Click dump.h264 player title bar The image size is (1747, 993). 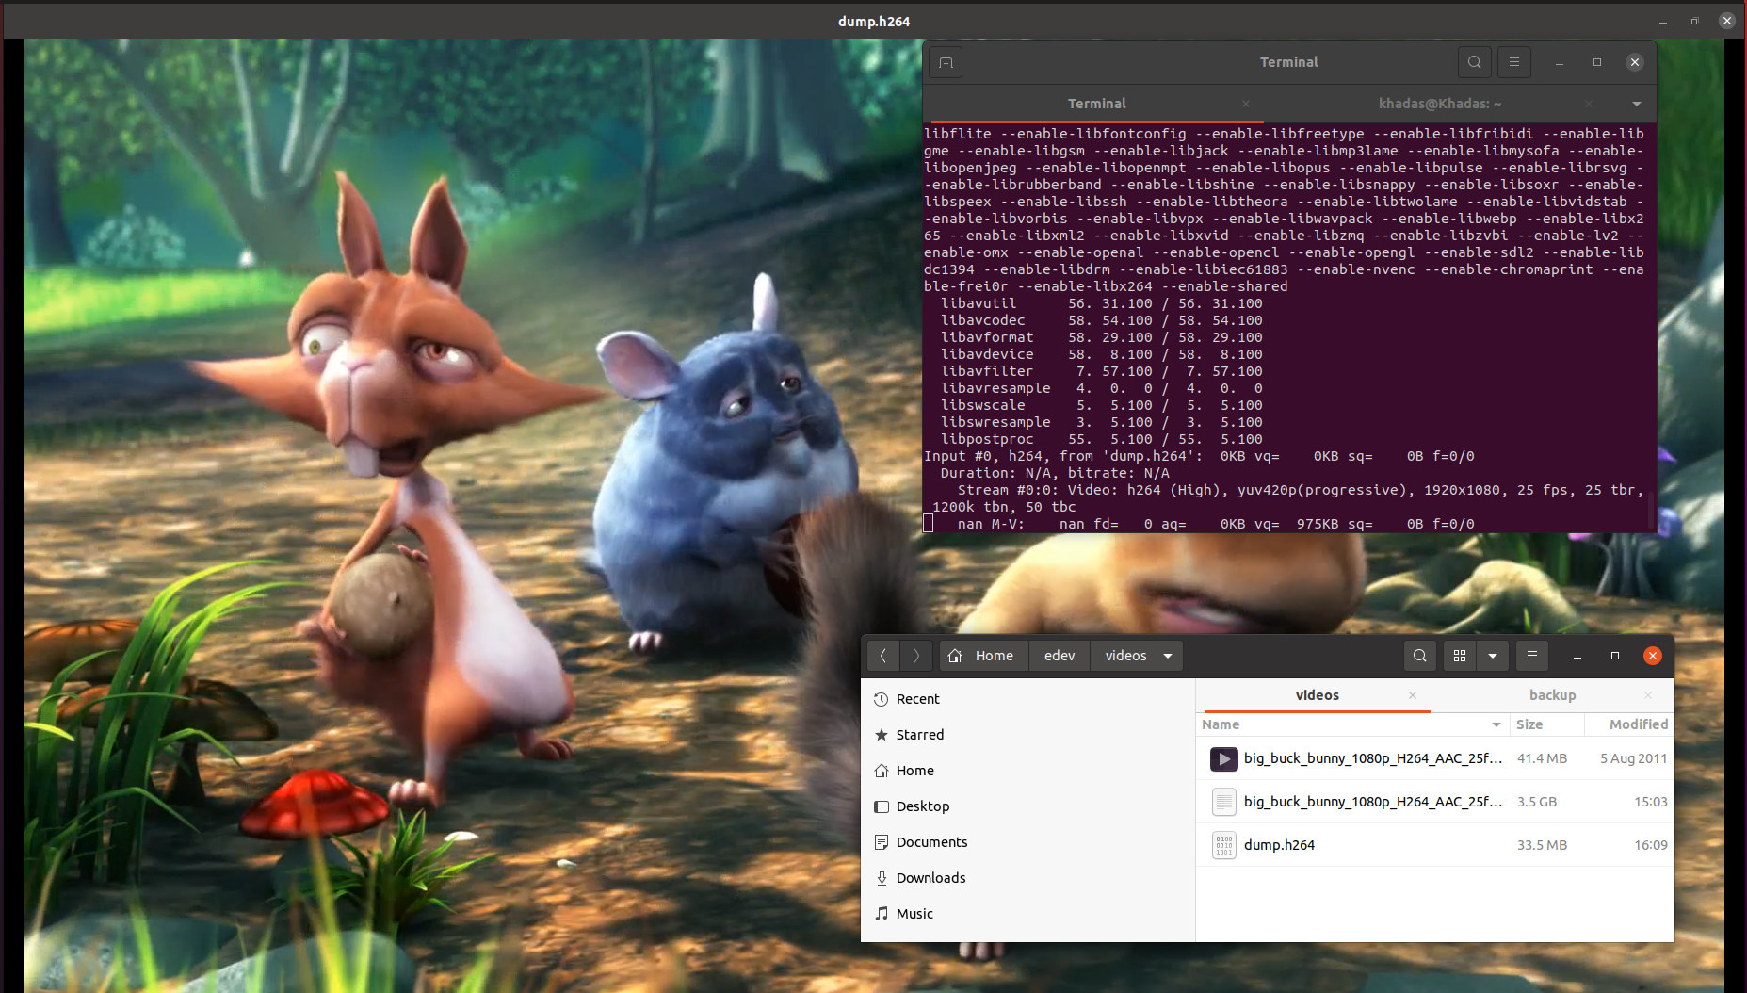(x=874, y=21)
